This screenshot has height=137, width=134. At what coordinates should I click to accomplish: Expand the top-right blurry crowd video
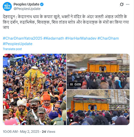98,71
